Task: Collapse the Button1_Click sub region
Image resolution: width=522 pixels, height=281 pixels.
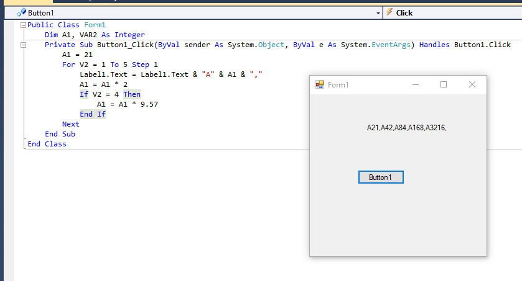Action: tap(23, 45)
